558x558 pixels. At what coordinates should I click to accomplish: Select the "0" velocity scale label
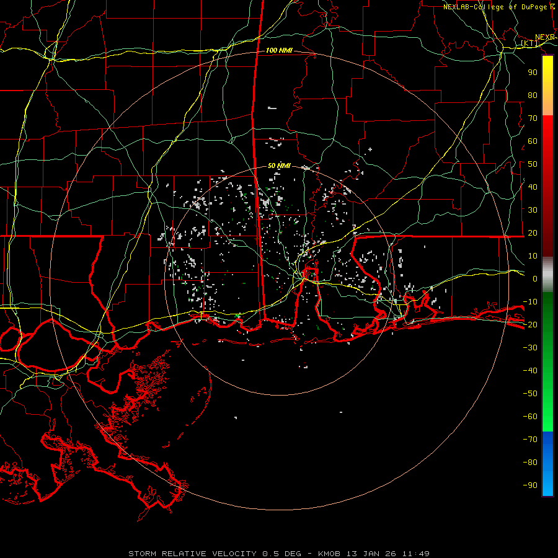[535, 279]
